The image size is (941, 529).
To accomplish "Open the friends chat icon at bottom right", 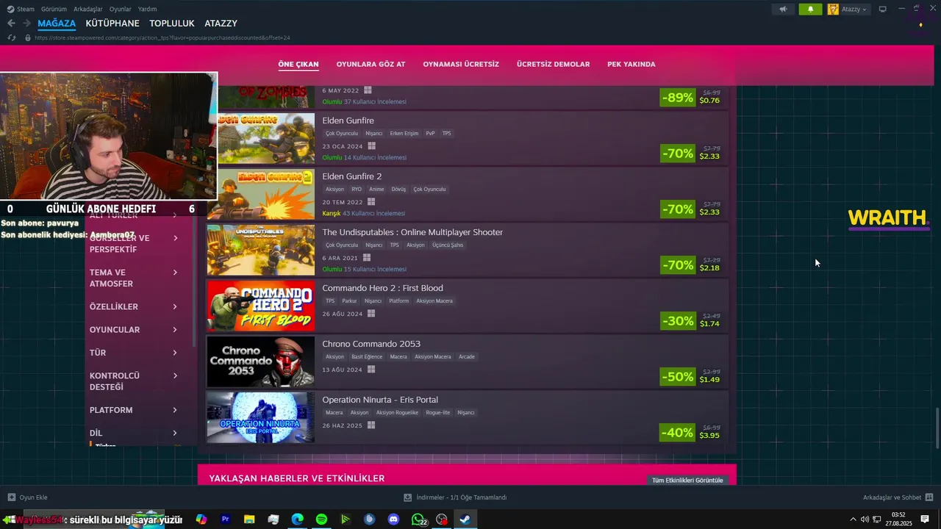I will (929, 497).
